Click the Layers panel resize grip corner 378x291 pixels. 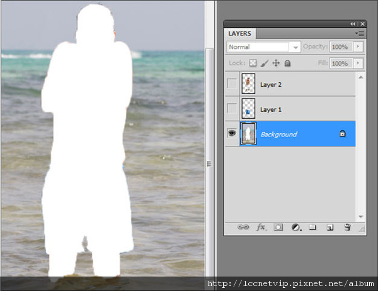coord(362,229)
